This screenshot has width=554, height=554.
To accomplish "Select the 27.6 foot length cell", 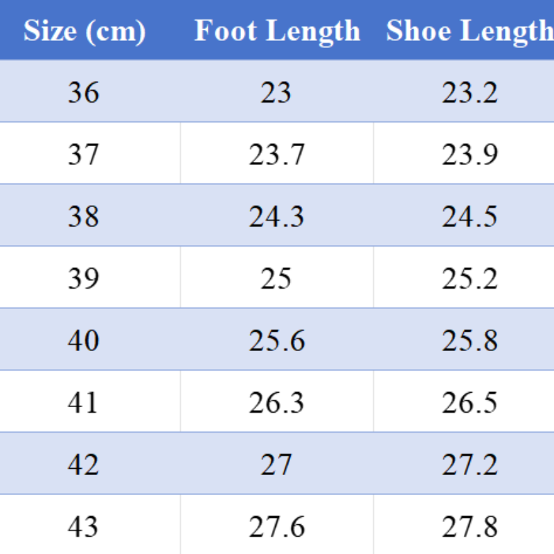I will coord(276,527).
